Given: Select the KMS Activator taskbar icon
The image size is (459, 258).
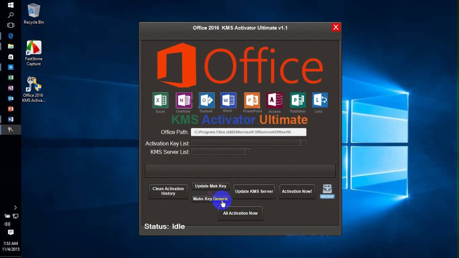Looking at the screenshot, I should (x=10, y=129).
